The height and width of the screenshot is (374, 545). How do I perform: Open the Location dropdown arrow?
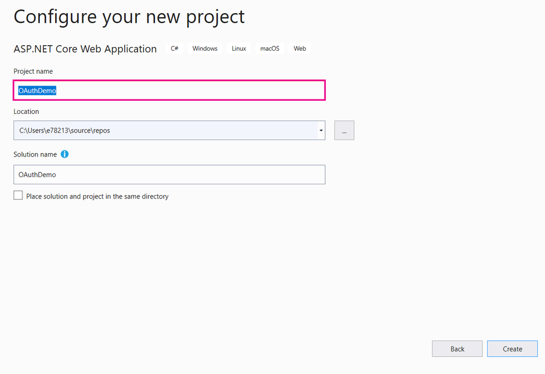[321, 130]
